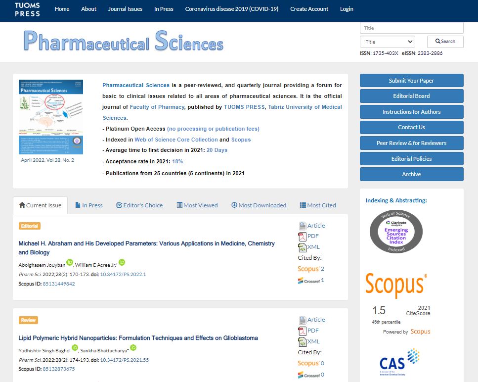Click the ORCID icon next to Yudhishtir Singh Baghel
The image size is (478, 382).
75,348
